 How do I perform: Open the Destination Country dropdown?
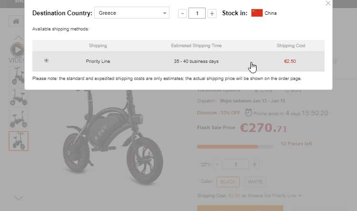[x=132, y=13]
